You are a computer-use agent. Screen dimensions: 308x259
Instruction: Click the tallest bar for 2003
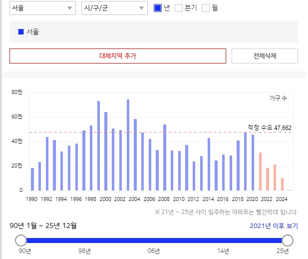coord(128,145)
